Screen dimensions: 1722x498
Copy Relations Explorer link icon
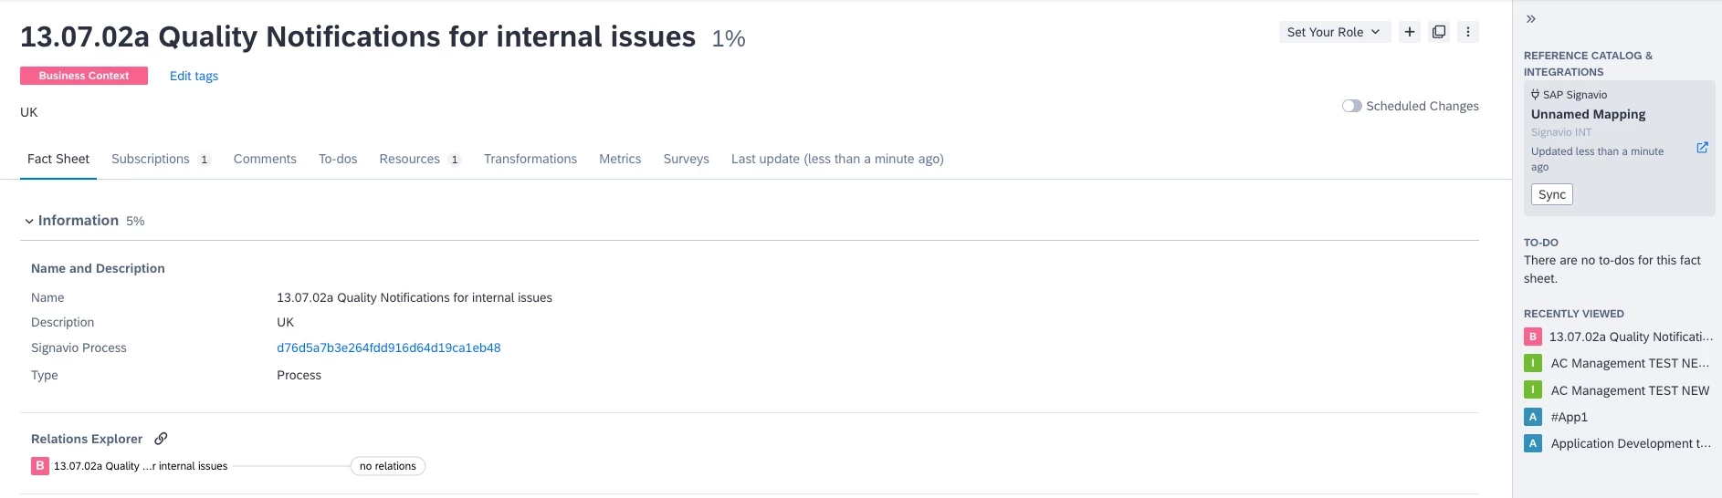click(x=161, y=439)
